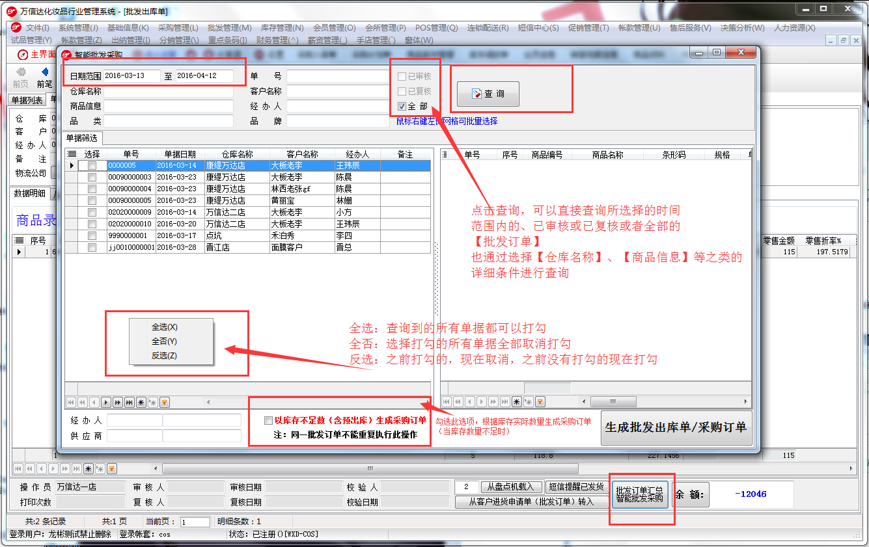Click goto-bookmark icon in right grid navigator

[529, 402]
